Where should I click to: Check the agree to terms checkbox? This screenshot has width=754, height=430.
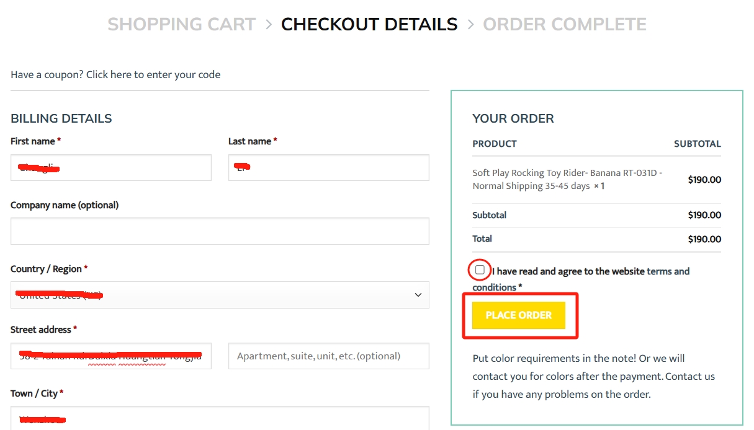coord(480,270)
